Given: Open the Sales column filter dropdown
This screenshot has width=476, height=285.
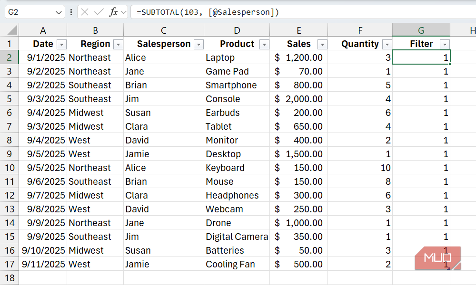Looking at the screenshot, I should tap(322, 44).
